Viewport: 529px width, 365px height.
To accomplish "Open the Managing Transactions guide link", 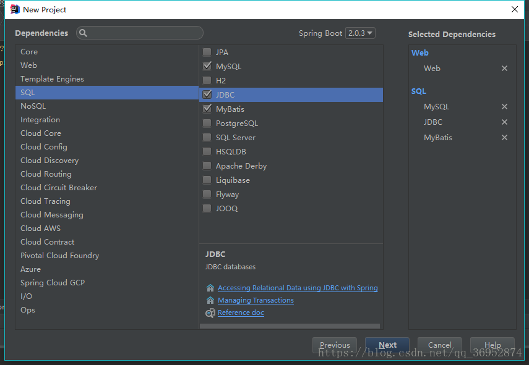I will [x=256, y=300].
